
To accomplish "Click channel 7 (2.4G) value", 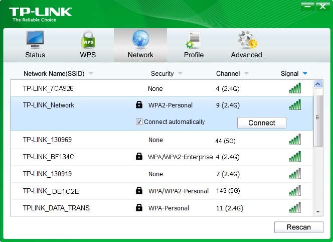I will pos(228,174).
